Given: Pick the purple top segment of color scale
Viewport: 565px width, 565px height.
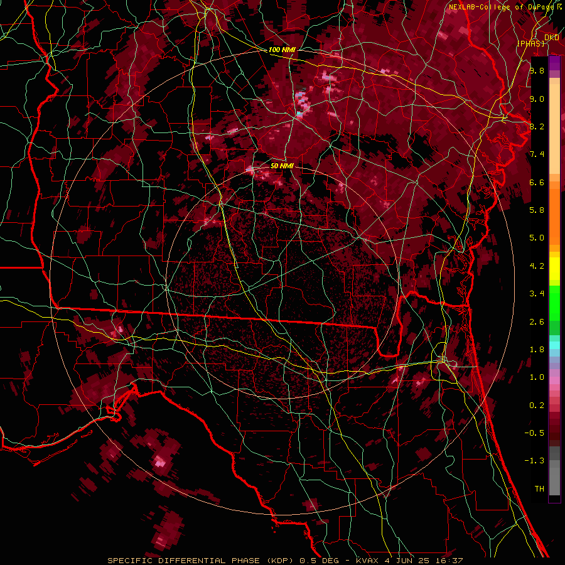Looking at the screenshot, I should (554, 63).
